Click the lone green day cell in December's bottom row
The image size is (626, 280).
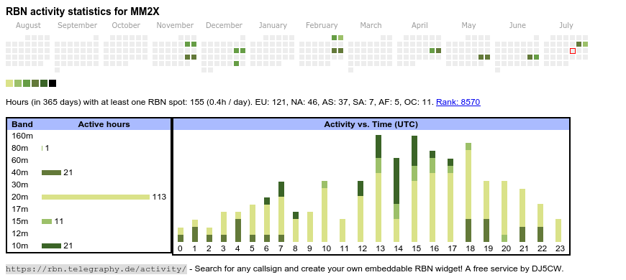(x=236, y=64)
